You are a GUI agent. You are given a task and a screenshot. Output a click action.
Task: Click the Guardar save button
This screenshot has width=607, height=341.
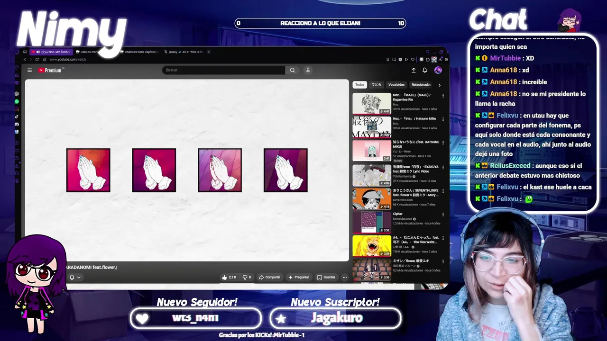[326, 277]
